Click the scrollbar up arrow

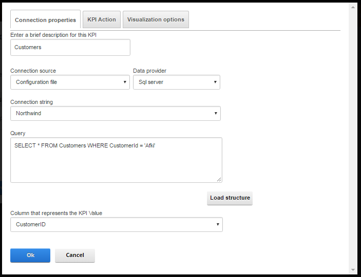353,7
